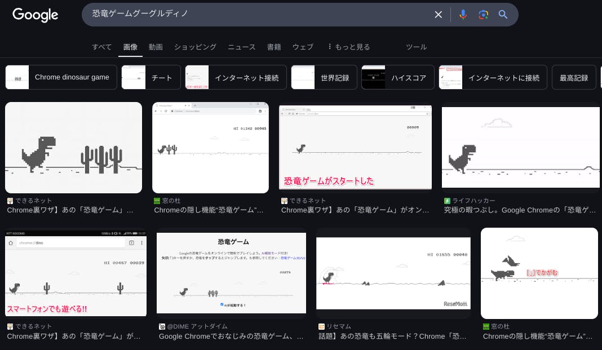Open the large T-rex and cactus thumbnail

click(73, 148)
